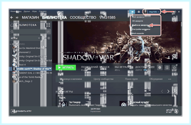
Task: Click the friends-playing icon on hero banner
Action: 169,57
